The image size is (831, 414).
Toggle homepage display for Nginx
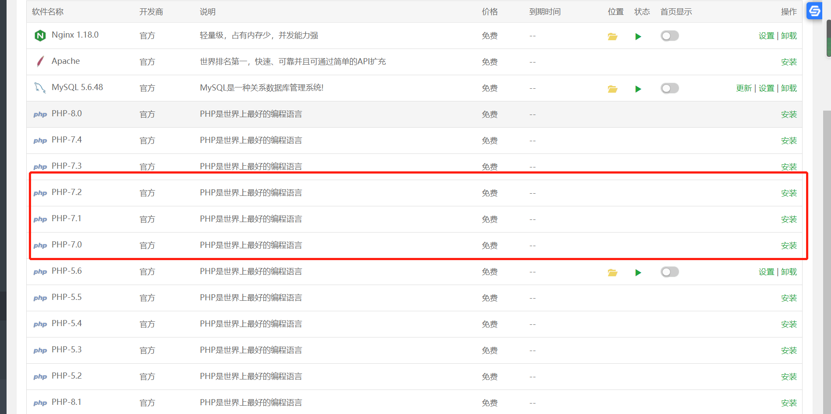click(x=670, y=36)
